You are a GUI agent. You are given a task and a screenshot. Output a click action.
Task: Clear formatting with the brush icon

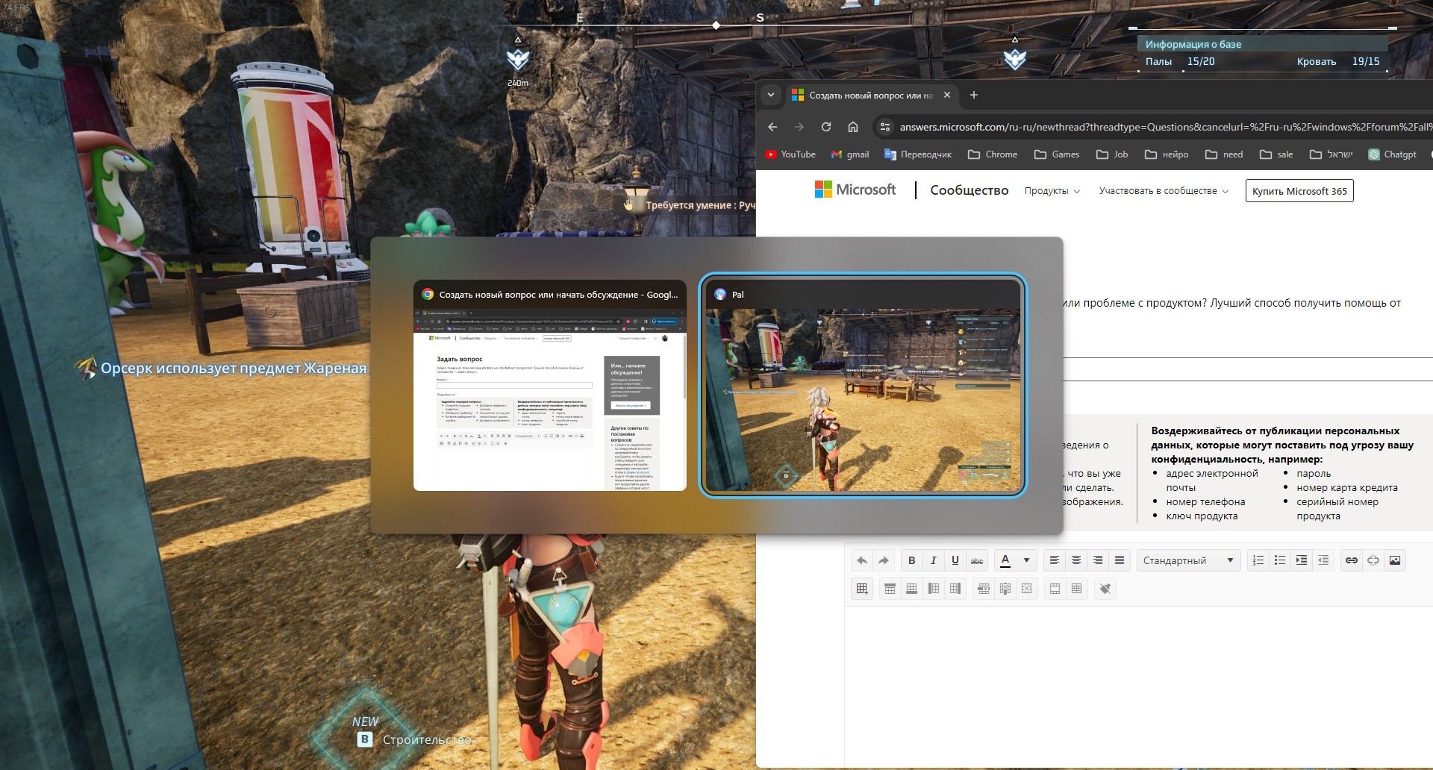click(1105, 589)
